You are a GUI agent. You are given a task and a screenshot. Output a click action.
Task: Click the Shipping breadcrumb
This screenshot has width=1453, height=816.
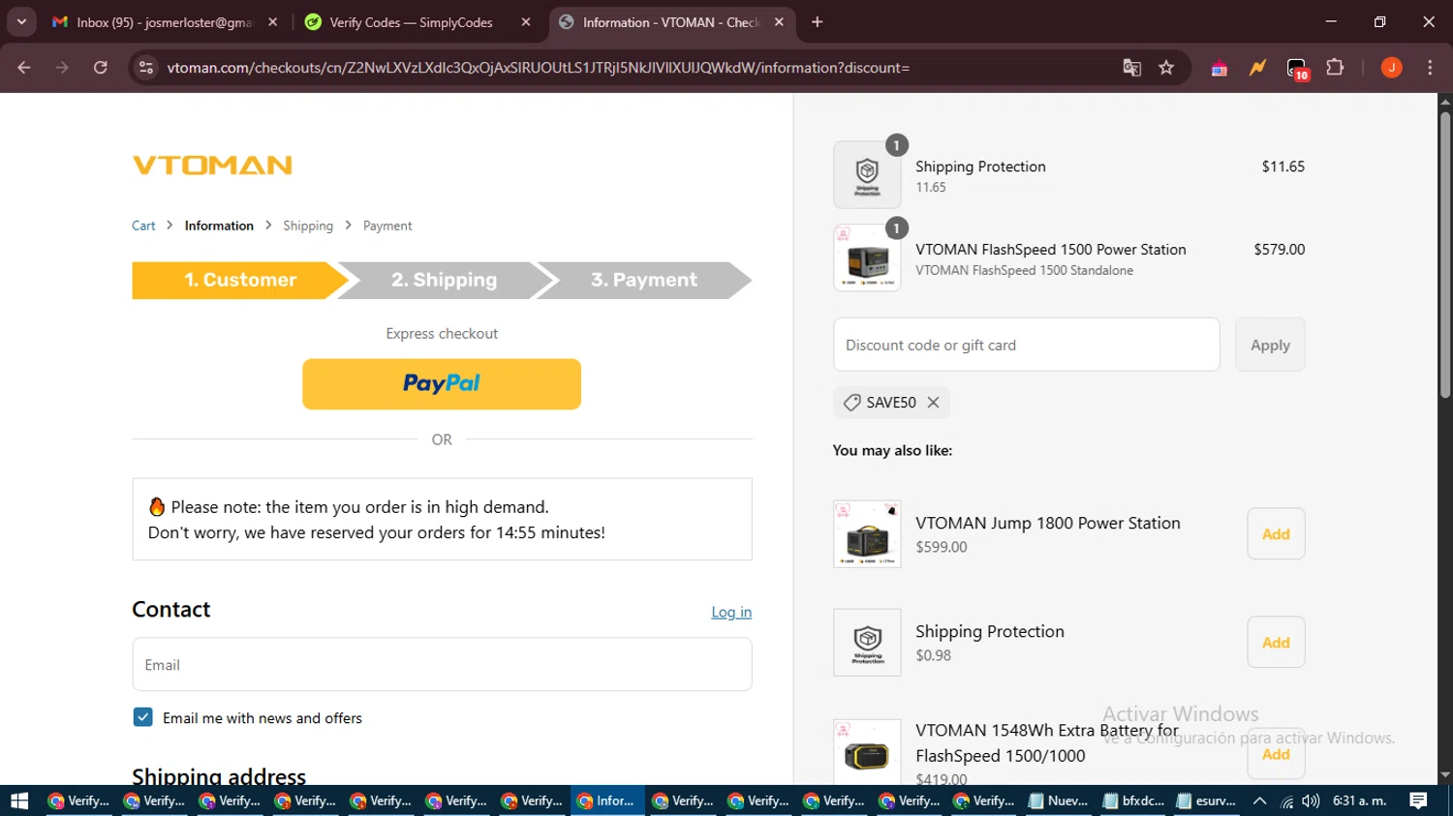click(308, 226)
